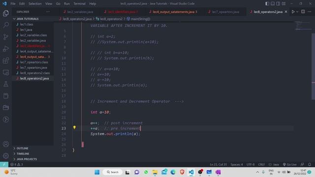315x177 pixels.
Task: Open the Selection menu
Action: pyautogui.click(x=35, y=3)
